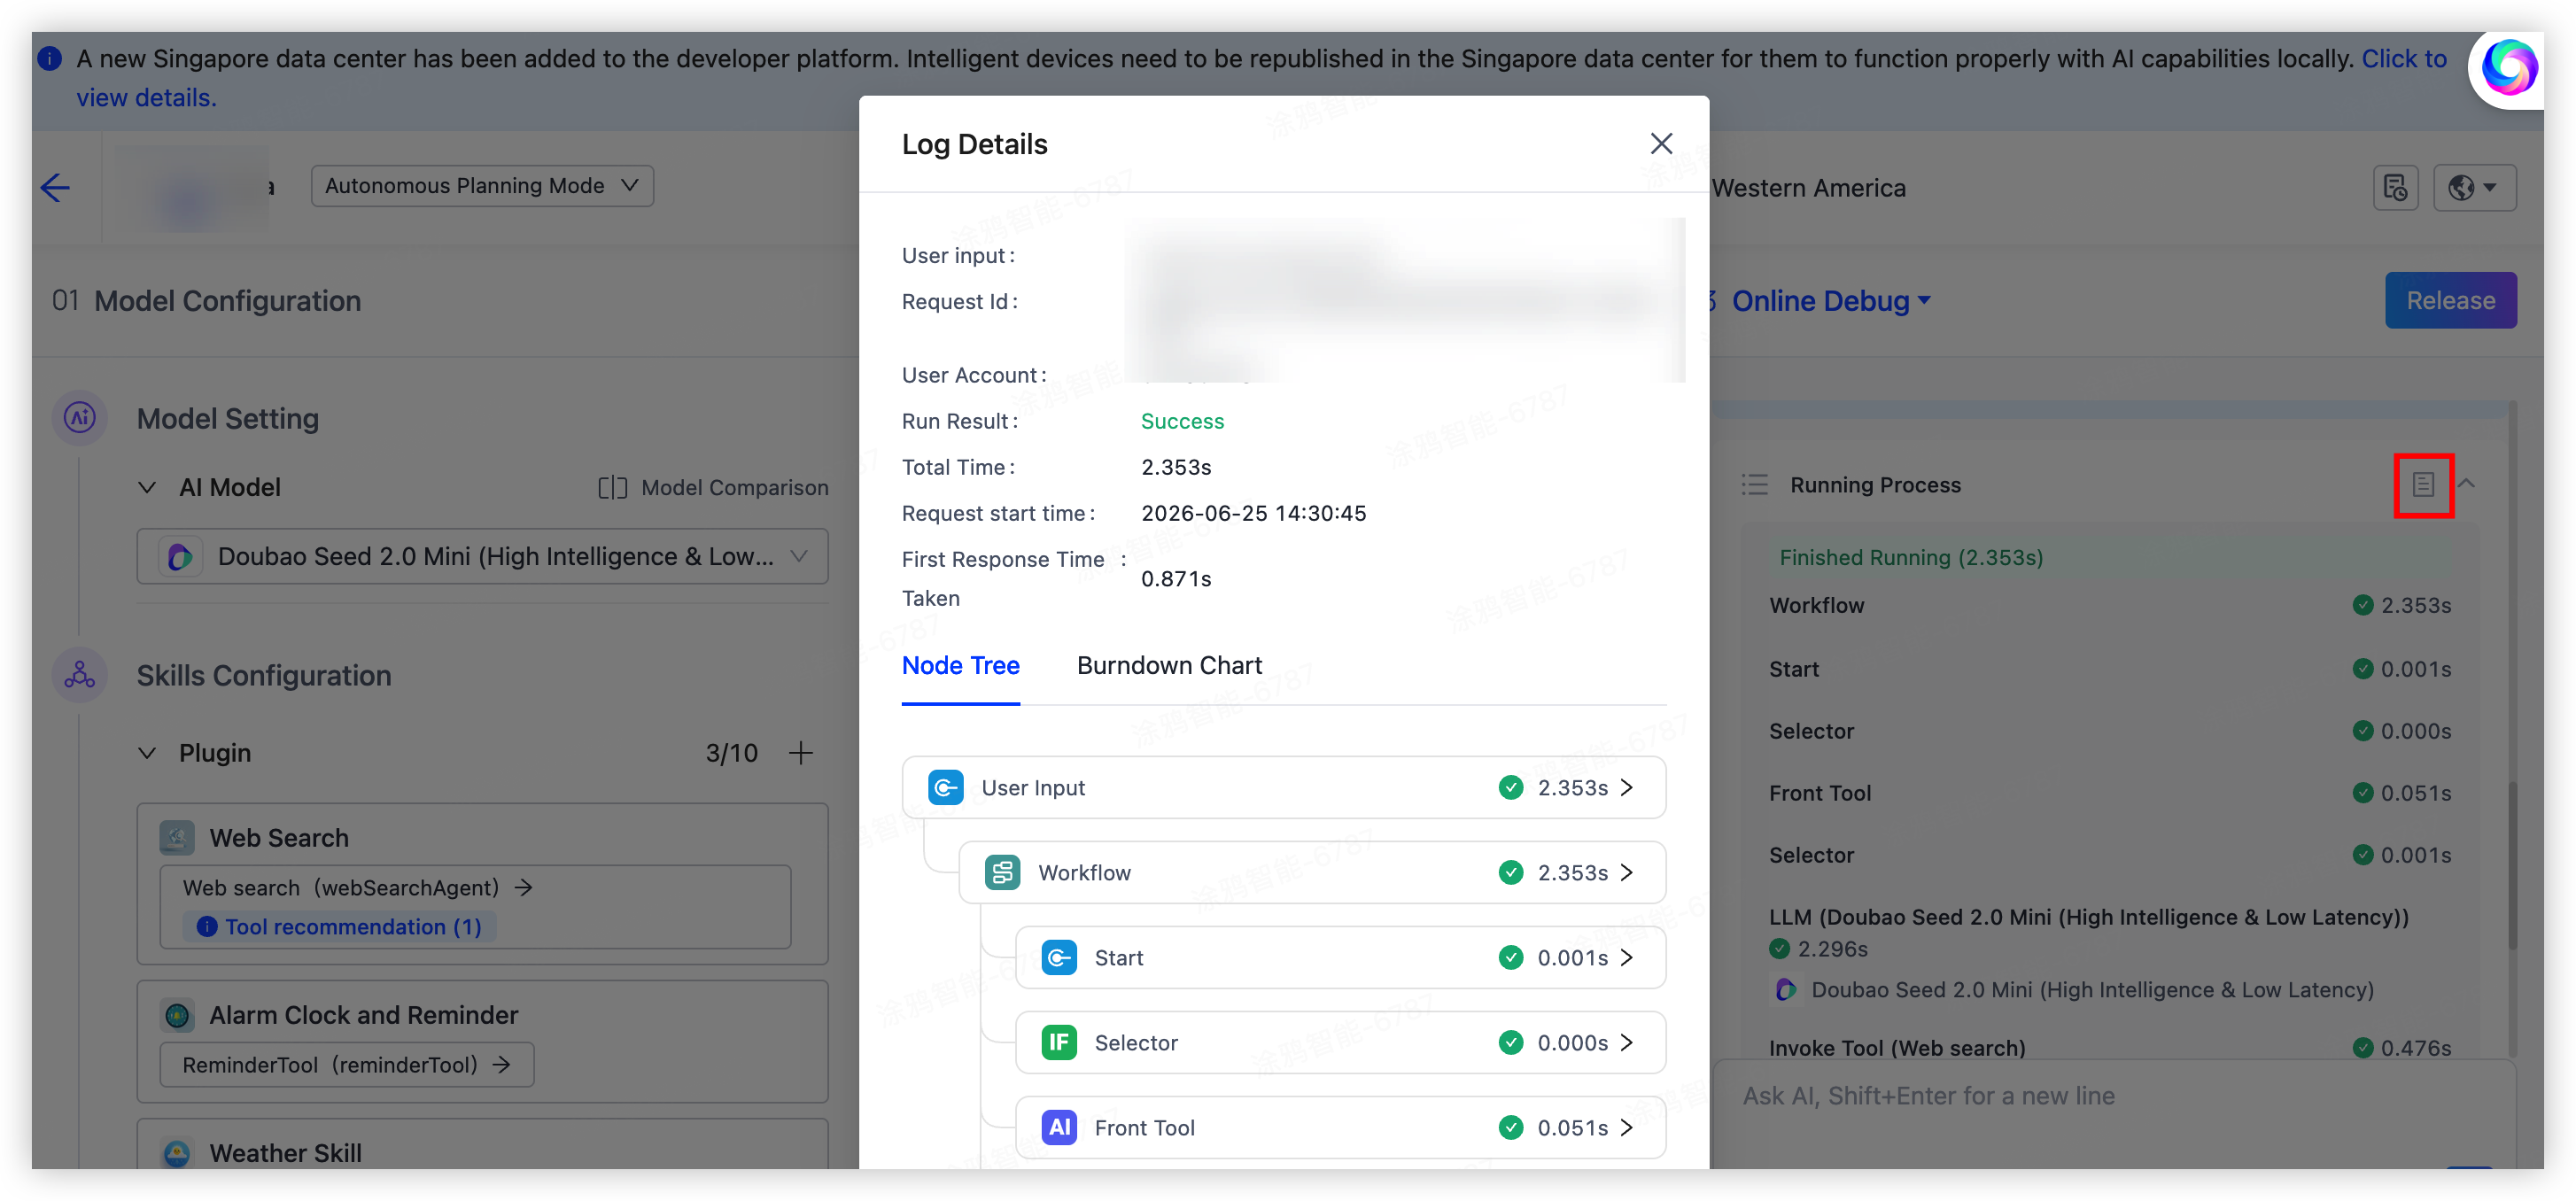Click the AI Front Tool node icon

tap(1059, 1127)
